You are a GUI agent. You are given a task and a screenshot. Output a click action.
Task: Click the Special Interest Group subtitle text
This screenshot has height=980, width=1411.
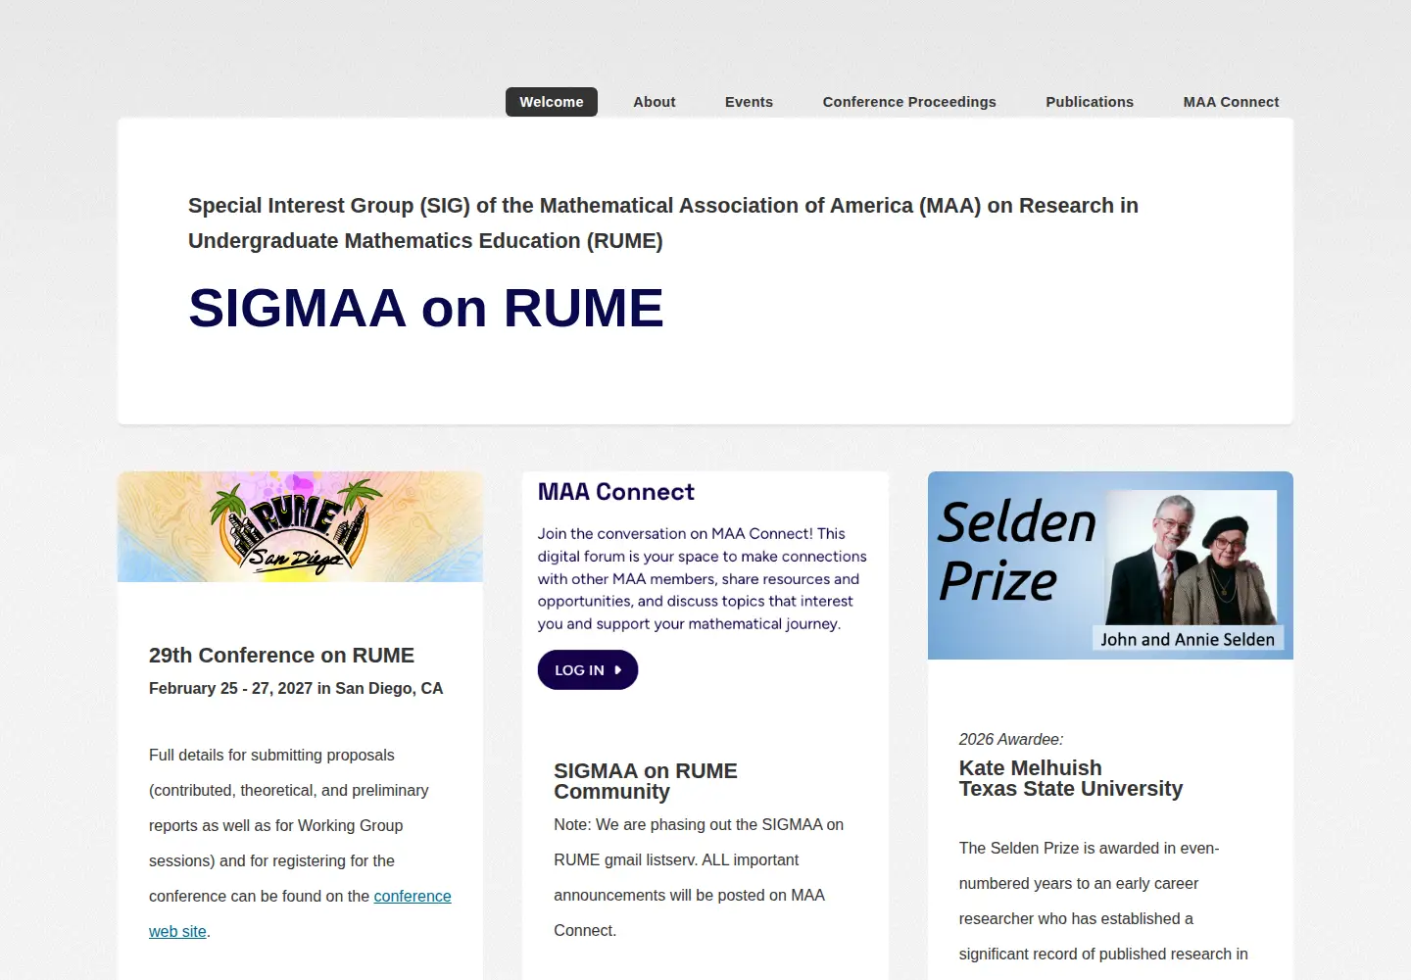[x=663, y=223]
